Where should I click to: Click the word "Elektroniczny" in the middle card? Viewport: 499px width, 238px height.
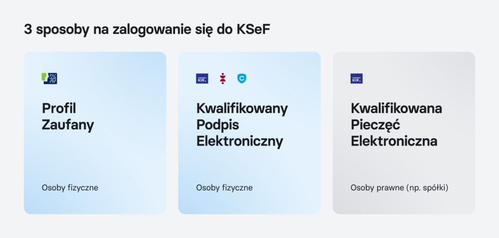[x=239, y=141]
